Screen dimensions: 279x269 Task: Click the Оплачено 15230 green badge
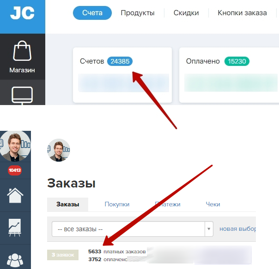237,61
